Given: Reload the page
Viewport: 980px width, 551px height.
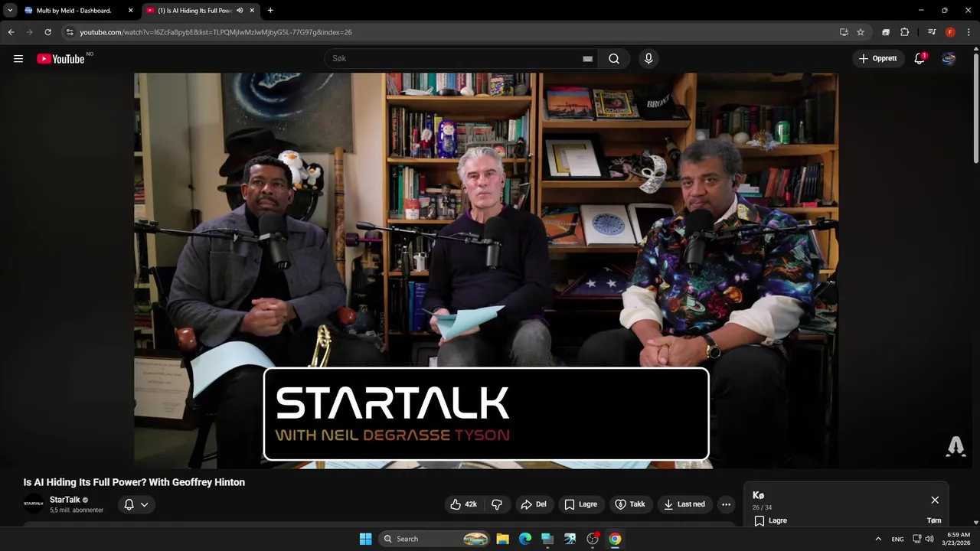Looking at the screenshot, I should 47,32.
